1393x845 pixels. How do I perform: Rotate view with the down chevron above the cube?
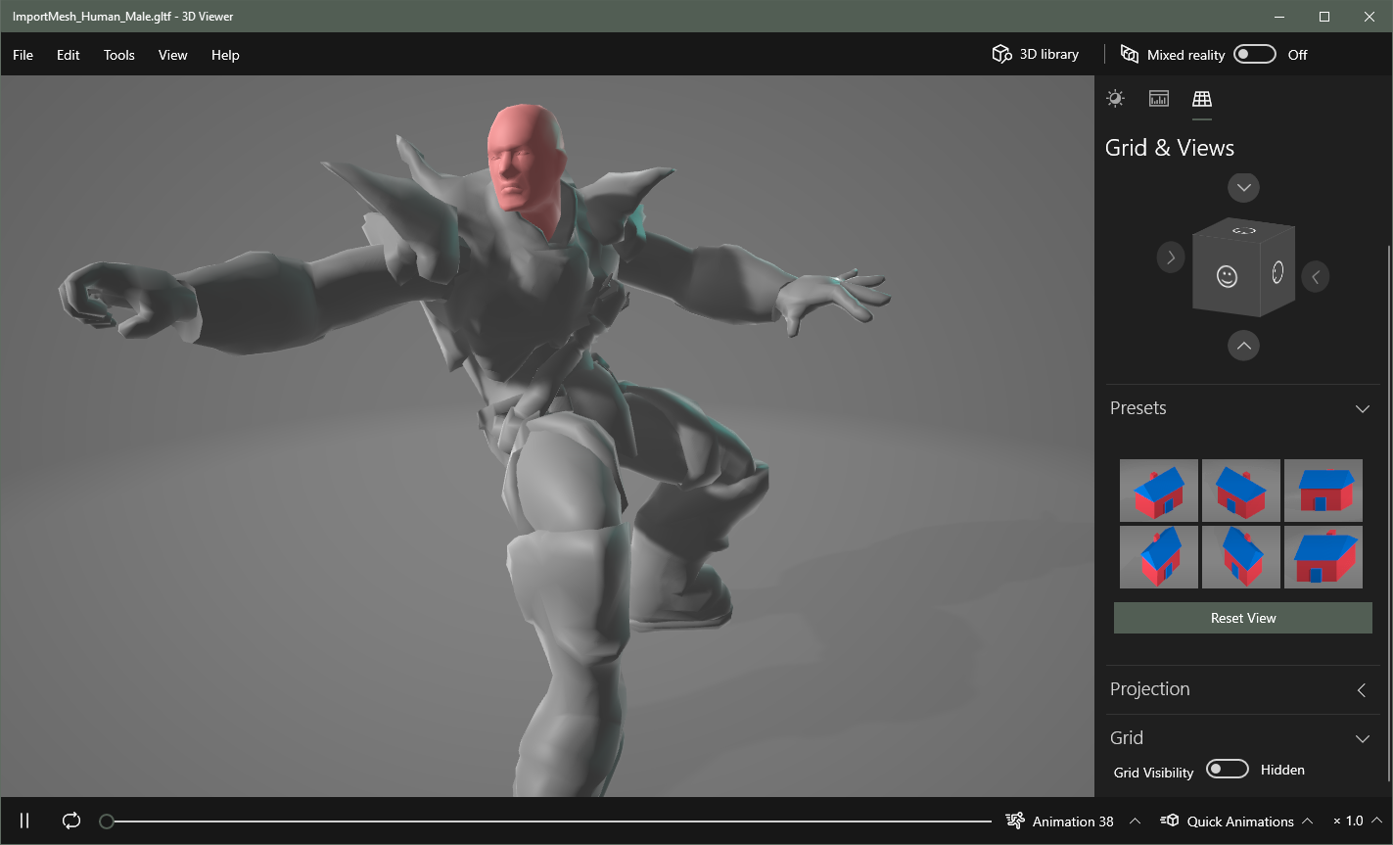click(1243, 187)
